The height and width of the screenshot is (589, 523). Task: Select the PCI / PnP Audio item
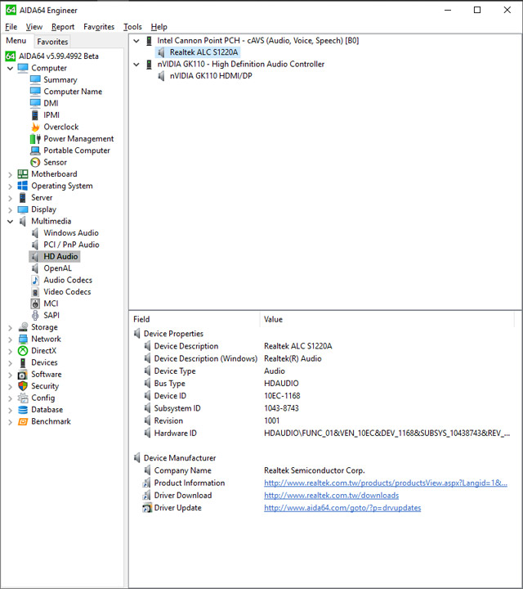71,245
